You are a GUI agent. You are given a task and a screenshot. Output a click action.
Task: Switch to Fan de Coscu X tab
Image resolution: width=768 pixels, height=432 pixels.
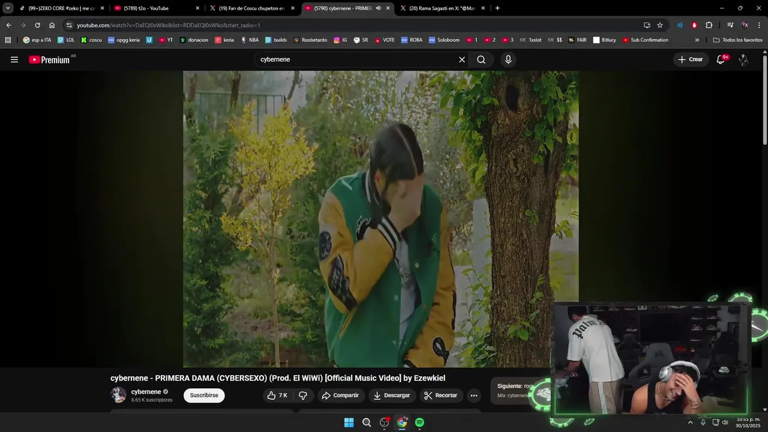click(253, 8)
